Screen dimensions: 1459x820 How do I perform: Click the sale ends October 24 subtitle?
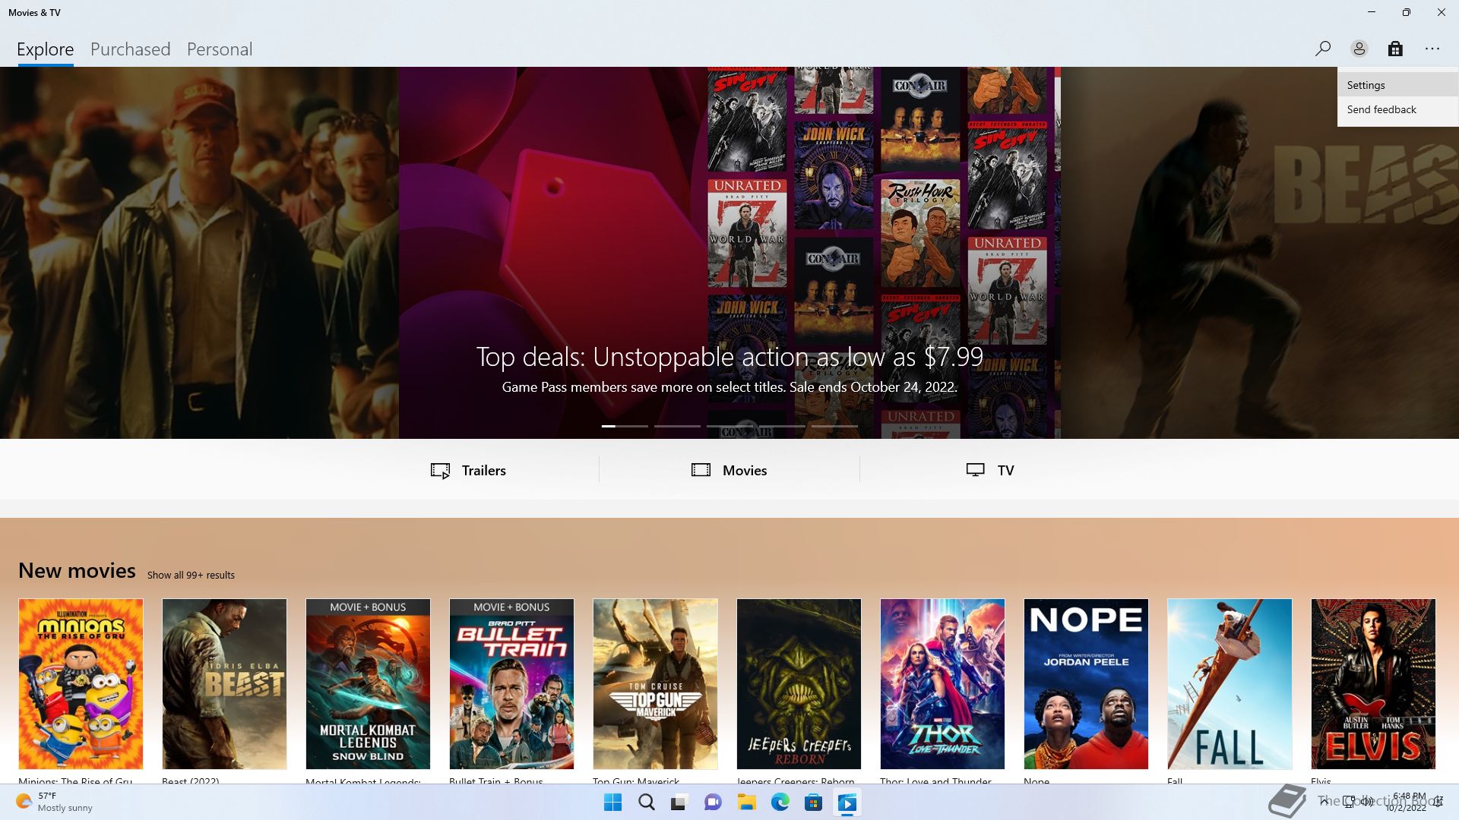729,387
